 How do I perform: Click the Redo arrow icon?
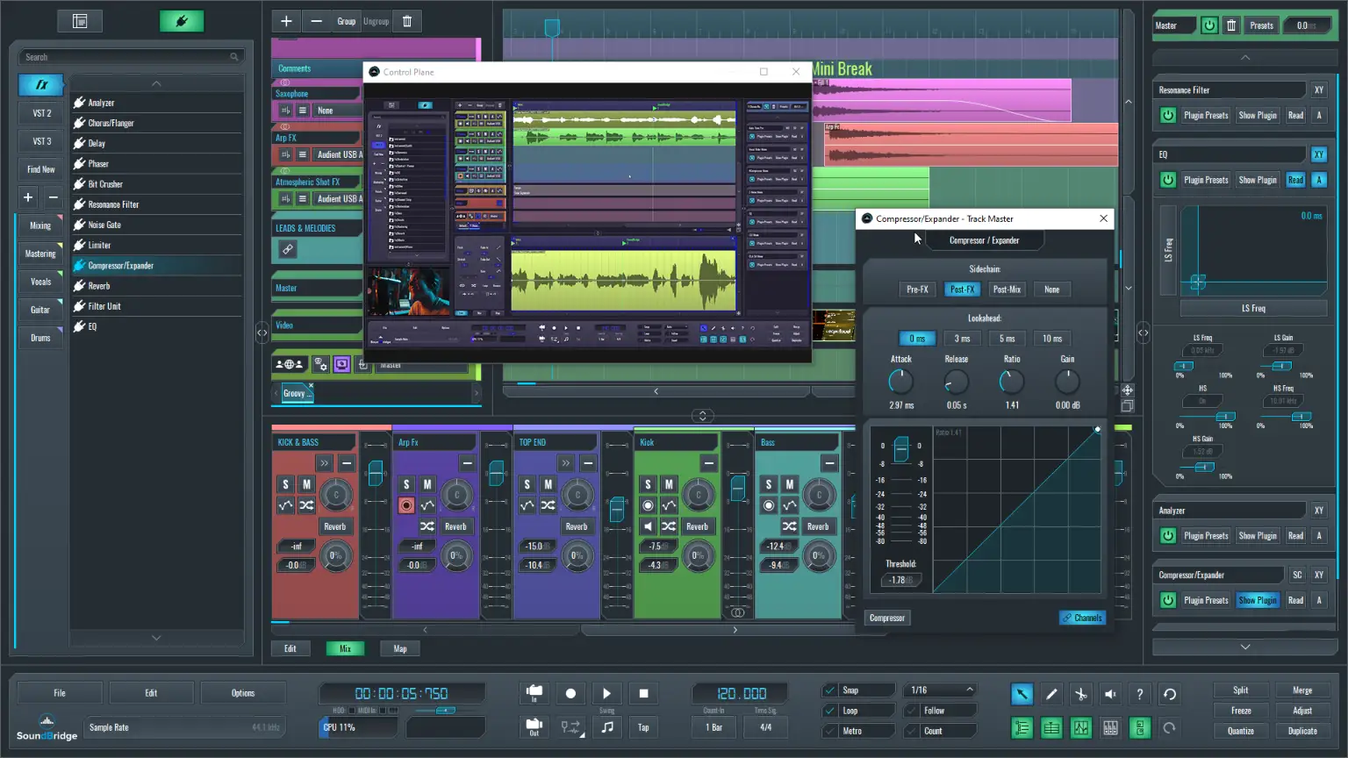click(1170, 728)
